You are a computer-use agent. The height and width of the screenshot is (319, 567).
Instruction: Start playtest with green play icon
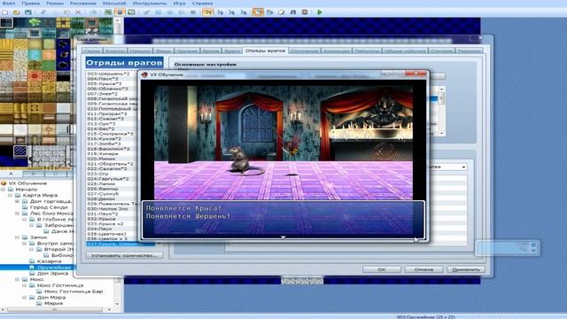[x=320, y=12]
